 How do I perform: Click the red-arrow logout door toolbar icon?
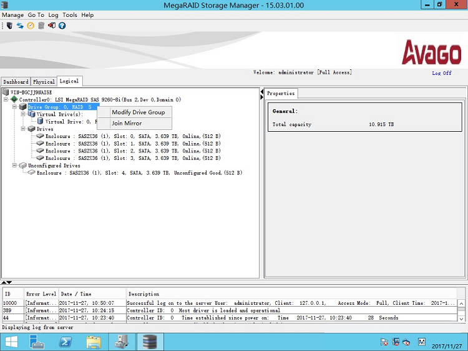52,26
